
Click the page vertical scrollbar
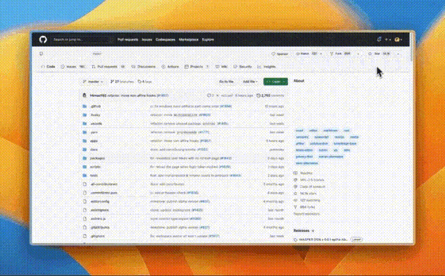pos(411,47)
